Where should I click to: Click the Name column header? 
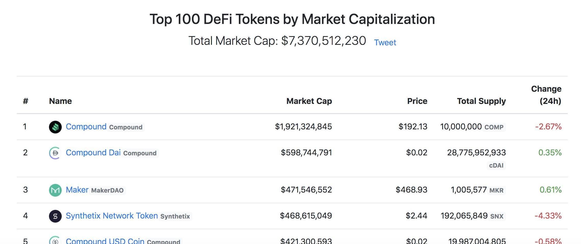click(60, 101)
